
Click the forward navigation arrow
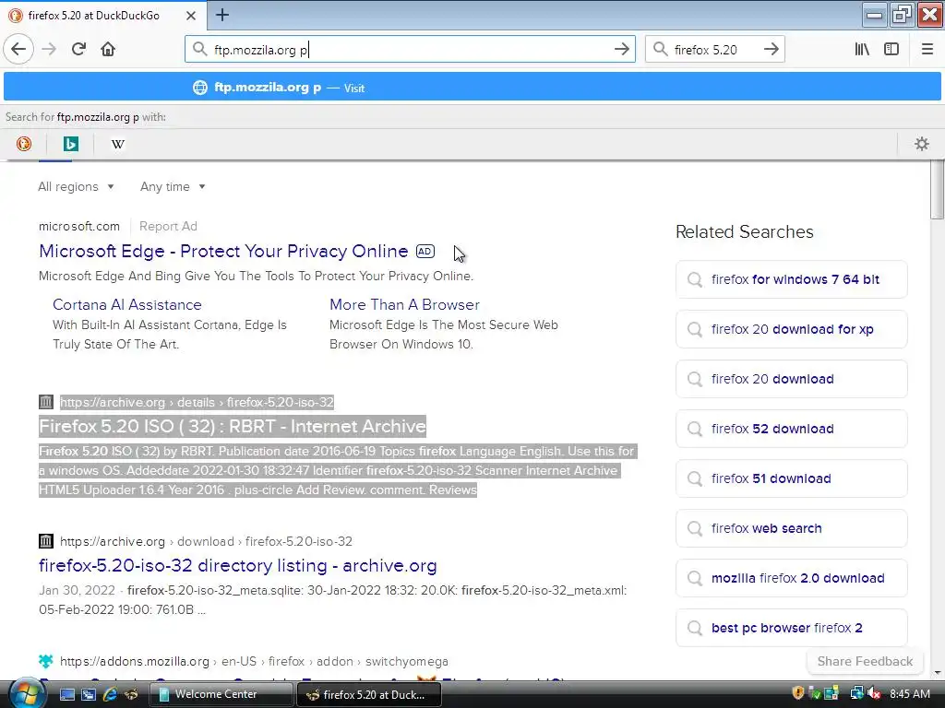click(49, 50)
